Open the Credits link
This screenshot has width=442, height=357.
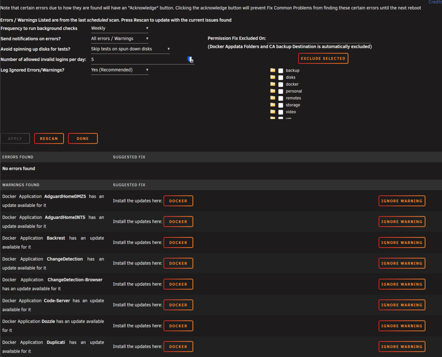pos(435,2)
